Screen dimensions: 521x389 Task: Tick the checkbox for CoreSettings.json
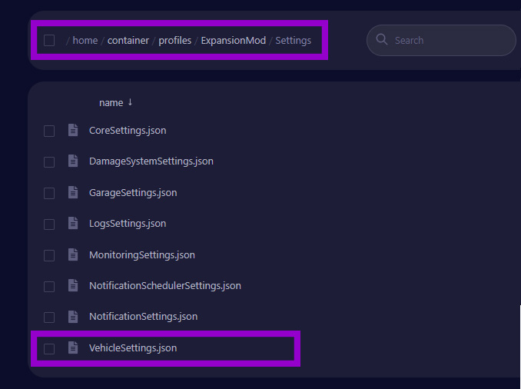click(x=49, y=131)
